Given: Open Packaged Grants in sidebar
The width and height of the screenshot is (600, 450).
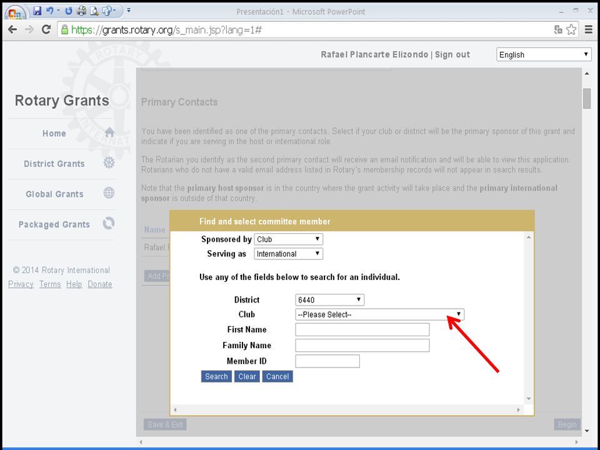Looking at the screenshot, I should point(54,224).
